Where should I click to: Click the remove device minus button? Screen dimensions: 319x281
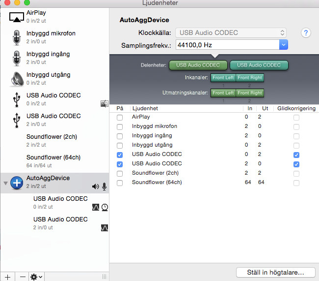tap(23, 277)
